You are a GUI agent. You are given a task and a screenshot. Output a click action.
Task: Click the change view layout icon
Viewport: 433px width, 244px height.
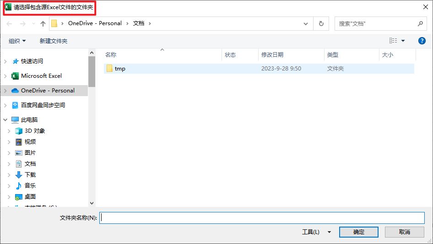tap(393, 41)
